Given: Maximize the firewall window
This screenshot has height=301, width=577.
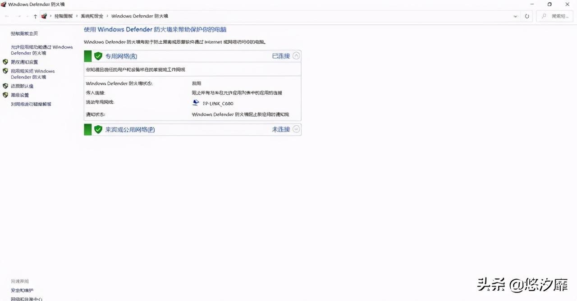Looking at the screenshot, I should click(549, 4).
